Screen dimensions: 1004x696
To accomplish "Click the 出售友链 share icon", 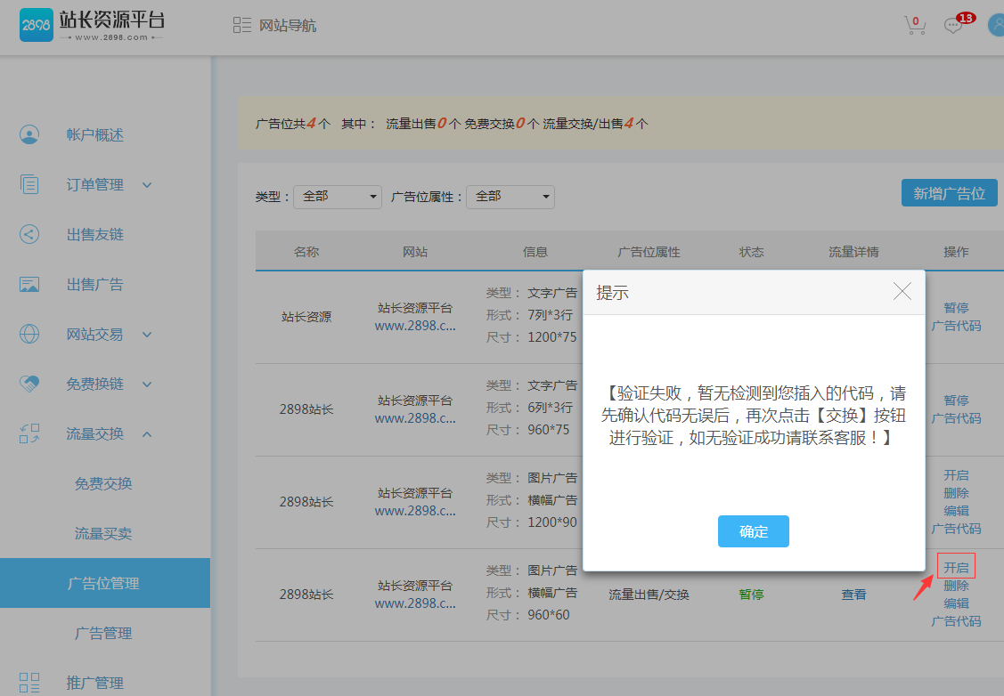I will click(29, 235).
